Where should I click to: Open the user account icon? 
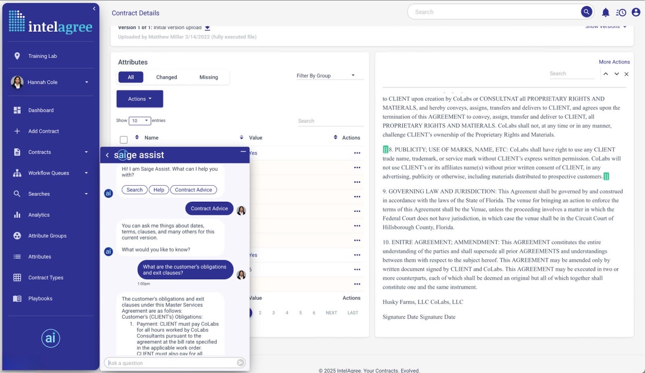pyautogui.click(x=636, y=12)
